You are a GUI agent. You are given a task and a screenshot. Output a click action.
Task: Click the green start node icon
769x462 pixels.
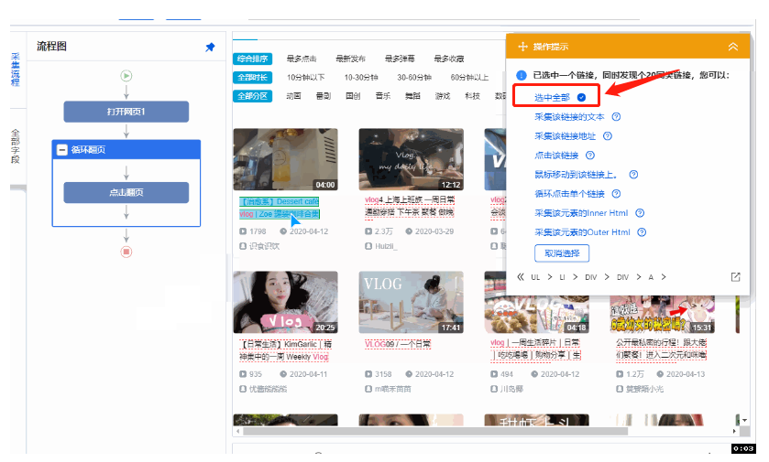126,76
